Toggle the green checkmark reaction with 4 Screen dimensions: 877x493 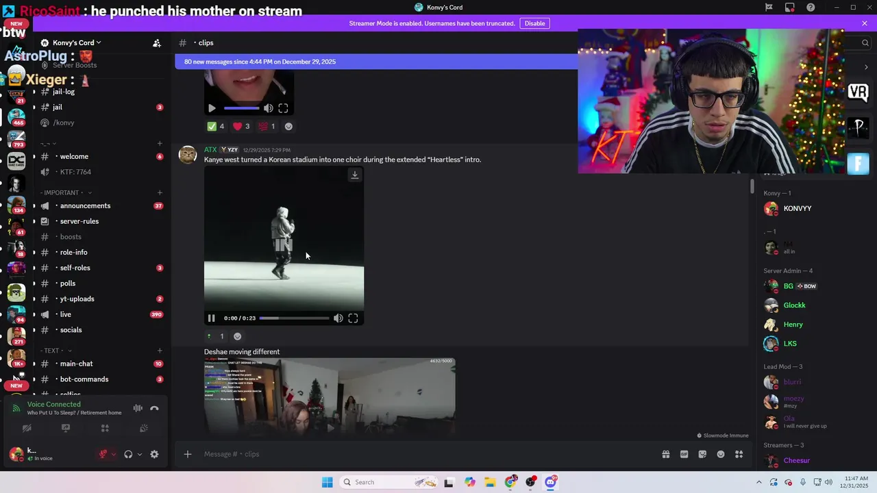[x=216, y=126]
